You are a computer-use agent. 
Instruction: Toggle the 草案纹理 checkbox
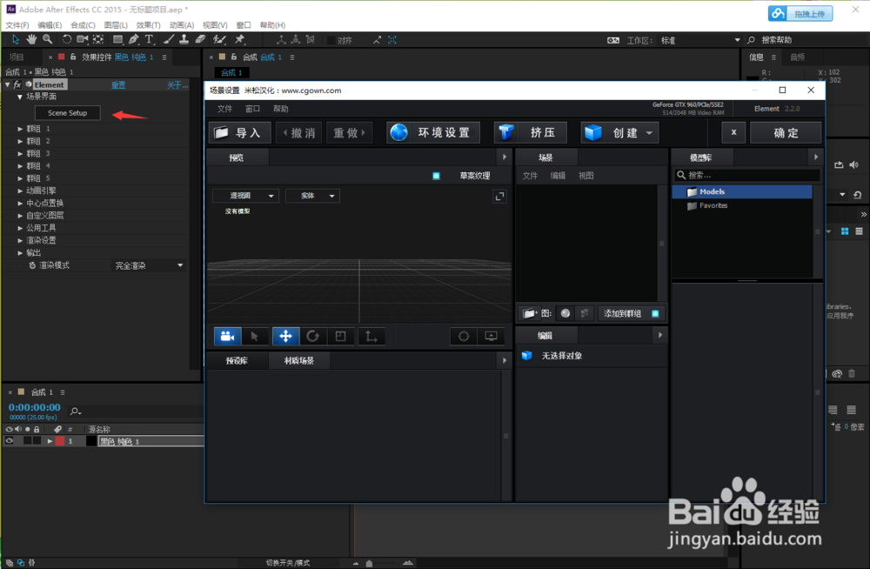pos(436,176)
